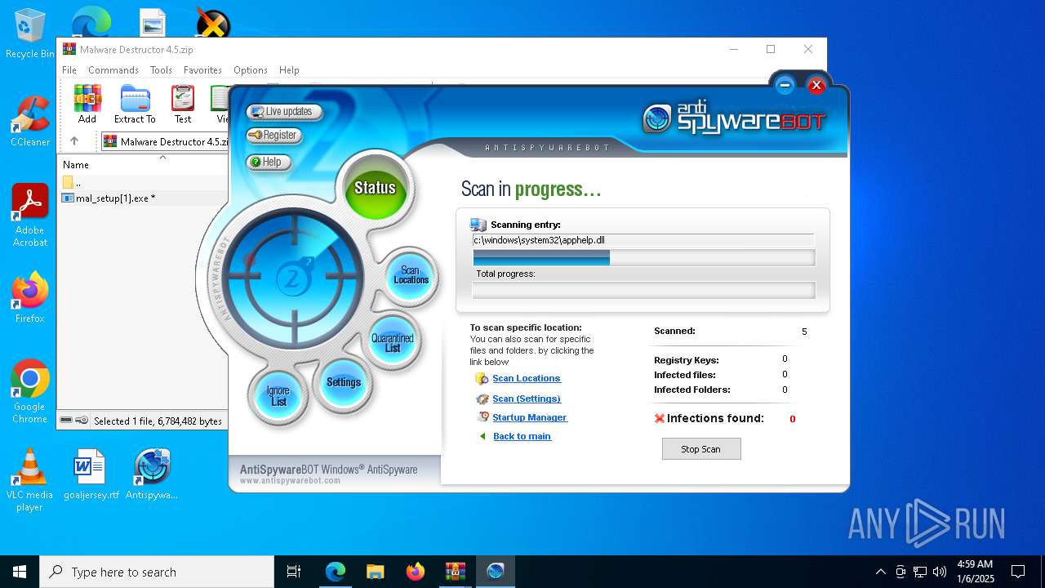Open the goaljersey.rtf desktop file
This screenshot has width=1045, height=588.
(91, 474)
